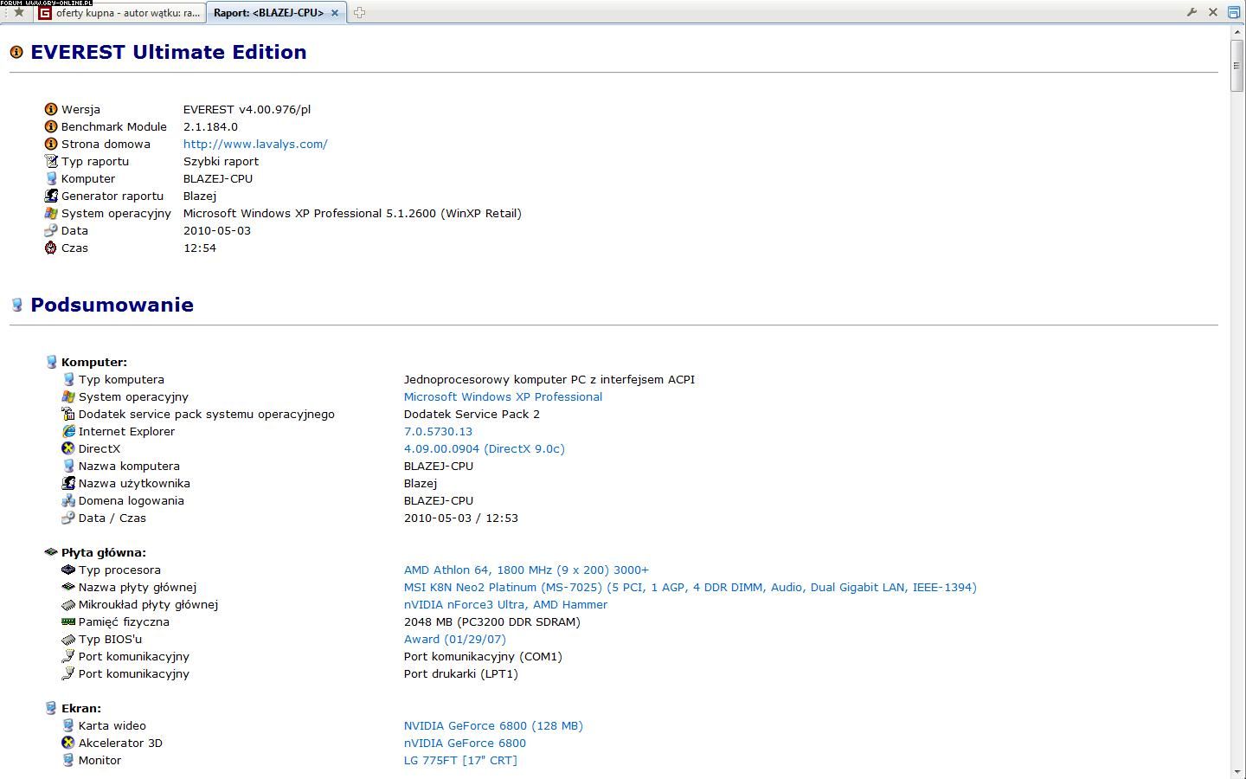This screenshot has width=1246, height=779.
Task: Open the 'Microsoft Windows XP Professional' link under Komputer
Action: (x=503, y=396)
